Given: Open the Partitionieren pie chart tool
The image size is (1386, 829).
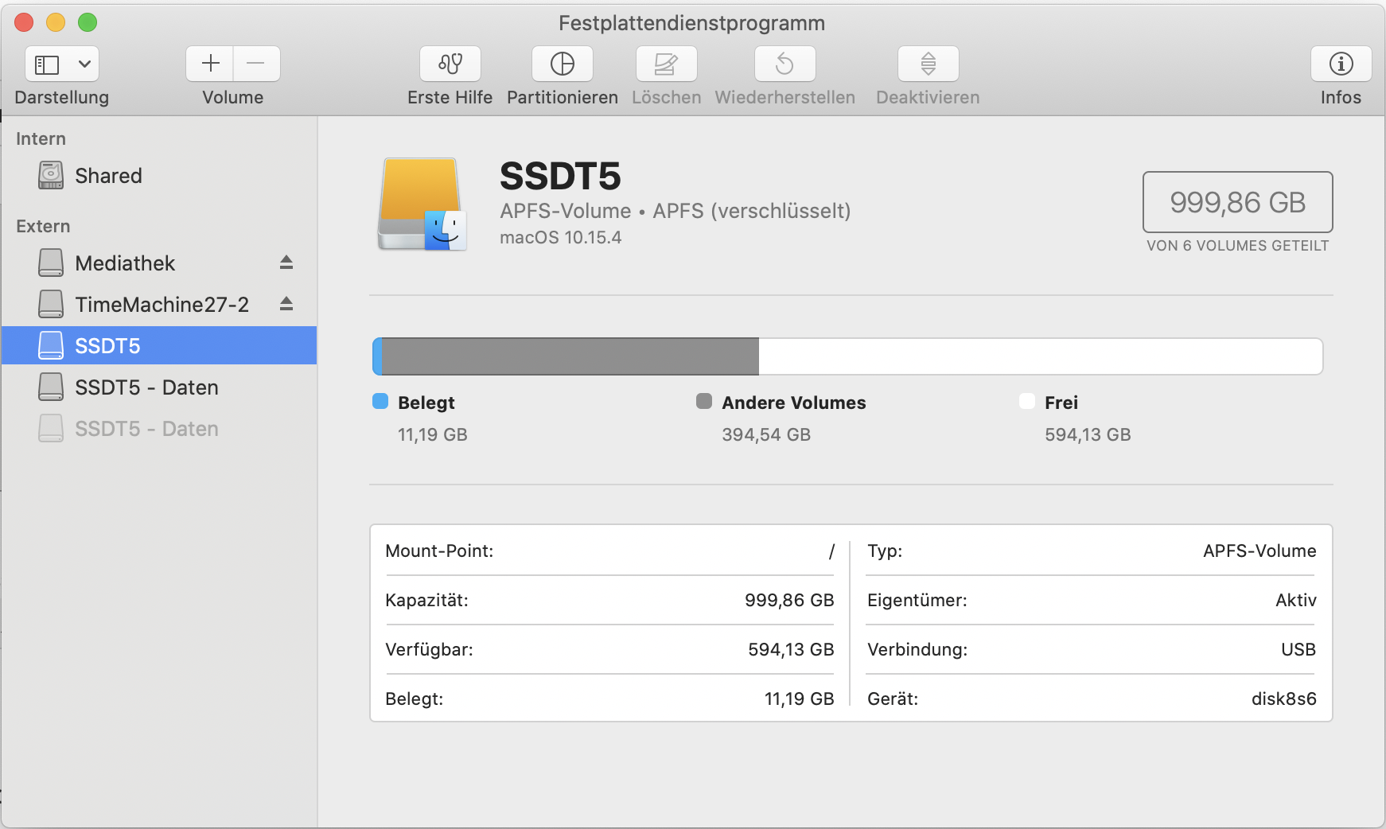Looking at the screenshot, I should click(562, 64).
